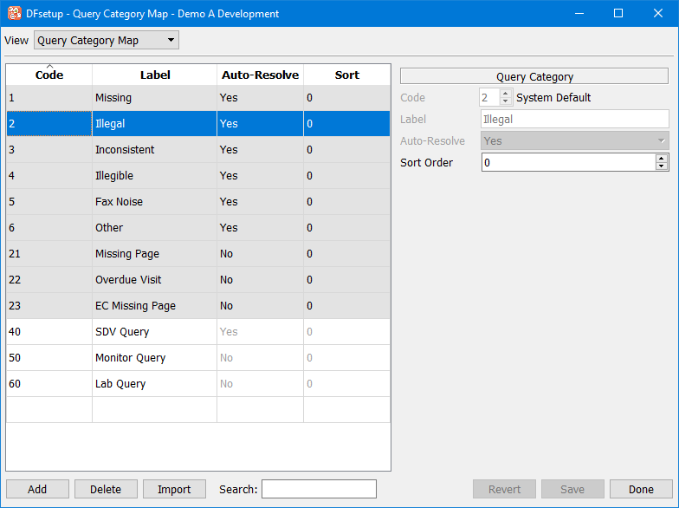Click the Done button

click(x=641, y=489)
